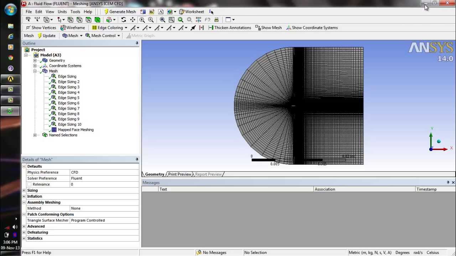This screenshot has width=456, height=256.
Task: Open Chrome from the Windows taskbar
Action: coord(11,58)
